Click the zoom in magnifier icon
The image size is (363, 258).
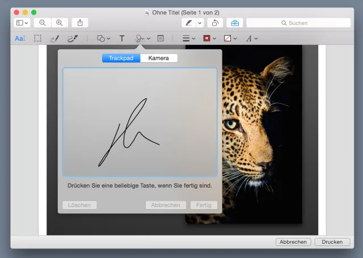pyautogui.click(x=59, y=23)
